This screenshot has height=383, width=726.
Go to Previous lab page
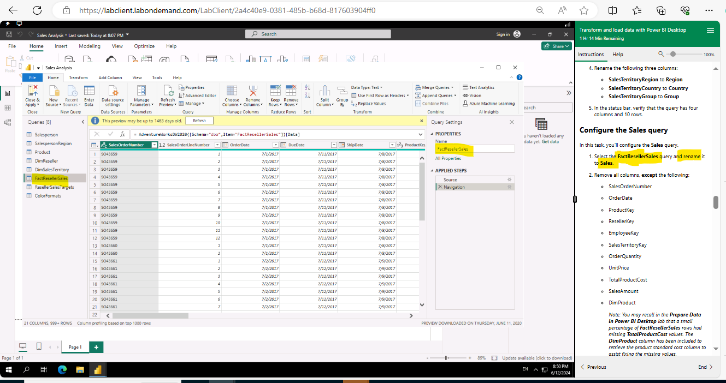click(593, 367)
